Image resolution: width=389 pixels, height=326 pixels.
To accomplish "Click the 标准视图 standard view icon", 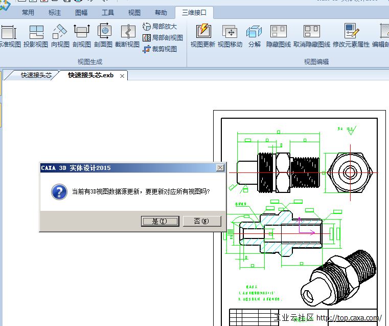I will click(9, 35).
